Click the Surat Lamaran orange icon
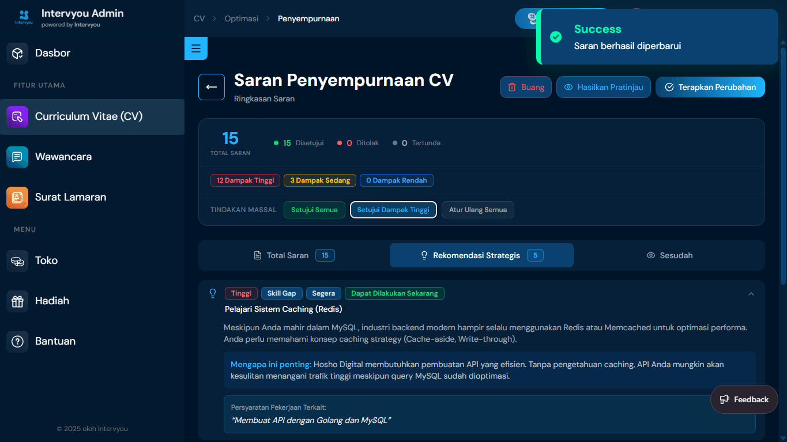 (x=17, y=197)
